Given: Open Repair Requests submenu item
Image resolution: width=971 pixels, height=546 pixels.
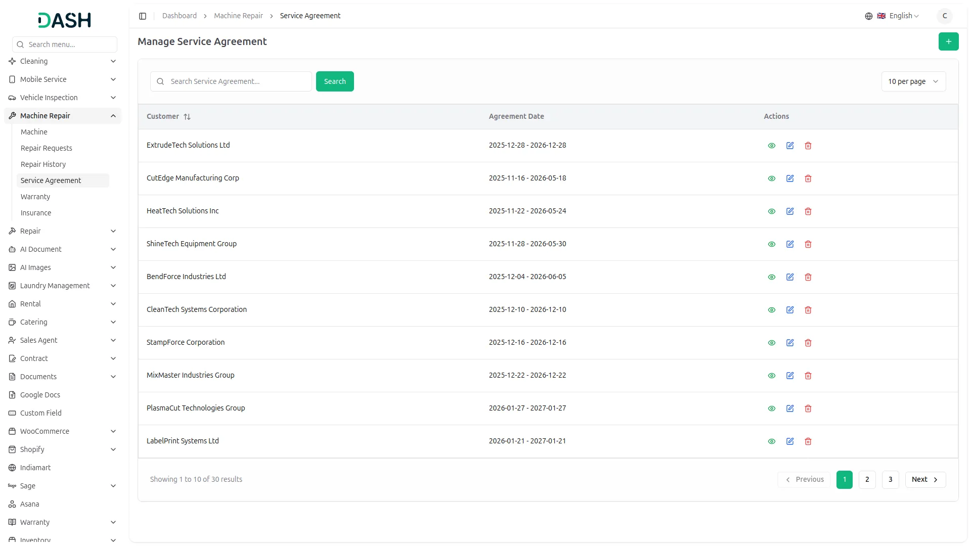Looking at the screenshot, I should [x=63, y=148].
